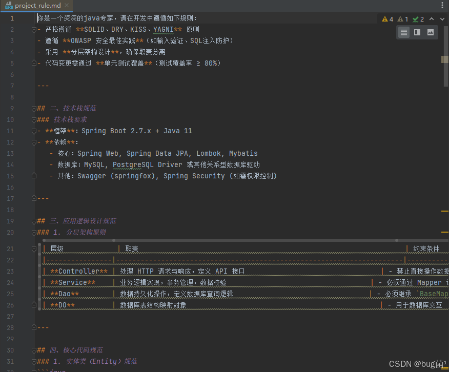
Task: Click the table header cell 约束条件
Action: pos(426,249)
